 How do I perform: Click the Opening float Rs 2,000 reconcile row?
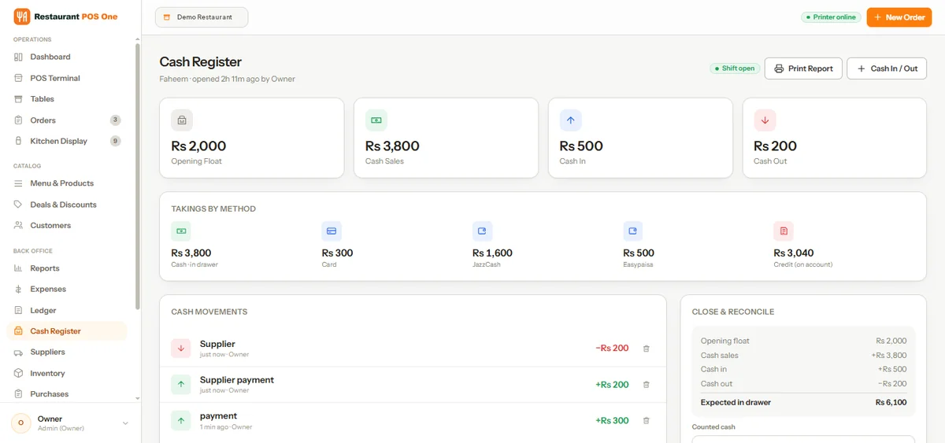pyautogui.click(x=803, y=341)
